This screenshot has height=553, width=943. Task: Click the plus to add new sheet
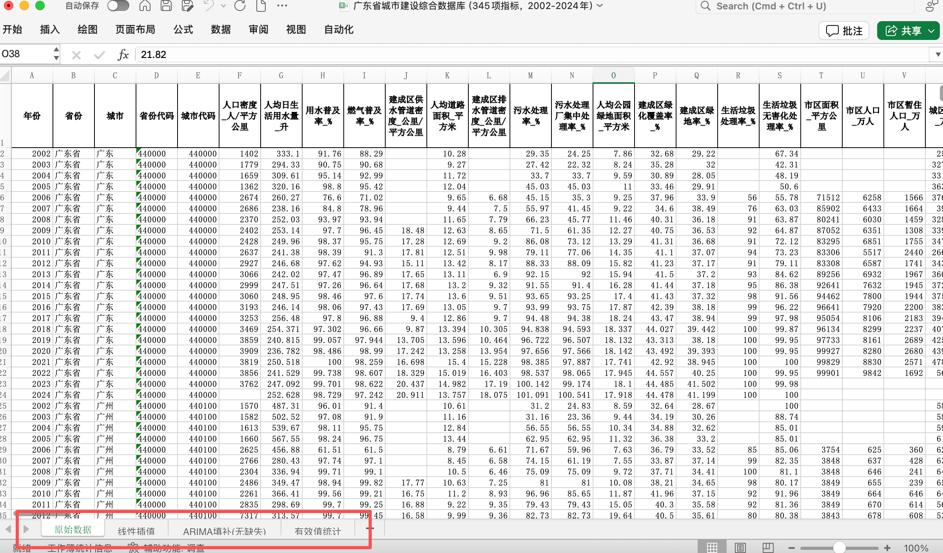pyautogui.click(x=370, y=529)
